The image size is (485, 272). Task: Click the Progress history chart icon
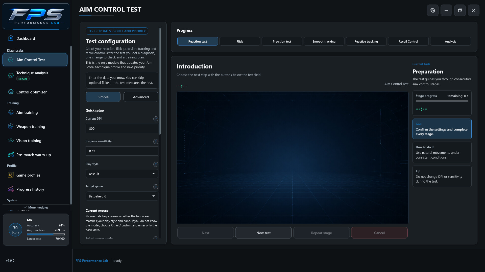pyautogui.click(x=11, y=189)
